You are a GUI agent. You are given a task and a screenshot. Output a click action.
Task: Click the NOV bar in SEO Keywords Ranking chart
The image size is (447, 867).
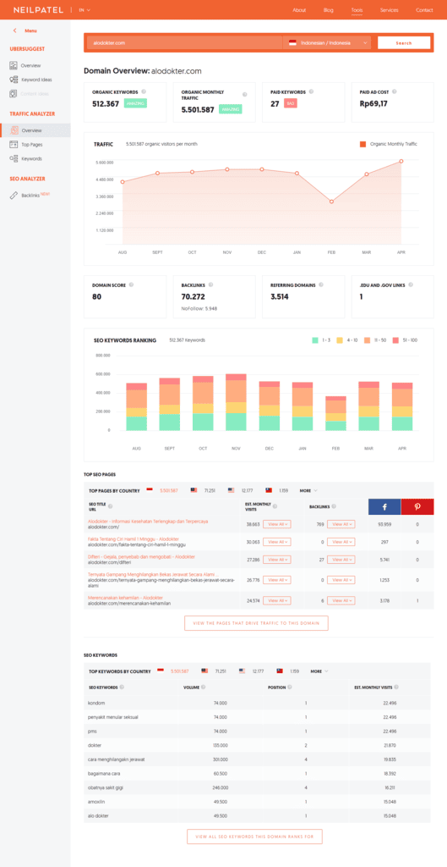coord(237,402)
